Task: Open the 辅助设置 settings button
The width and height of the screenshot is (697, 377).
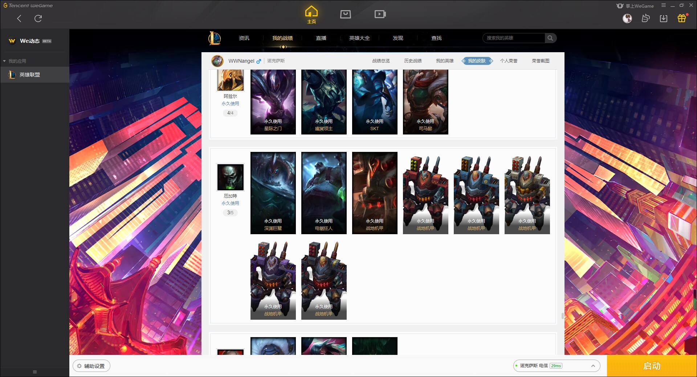Action: coord(91,366)
